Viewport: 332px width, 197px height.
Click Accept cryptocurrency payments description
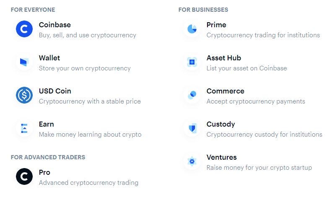[x=256, y=101]
